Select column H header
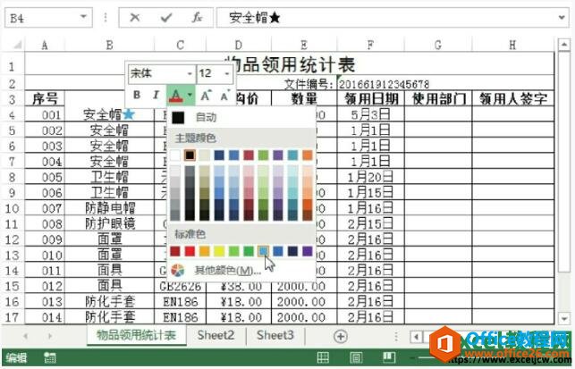 (x=512, y=45)
